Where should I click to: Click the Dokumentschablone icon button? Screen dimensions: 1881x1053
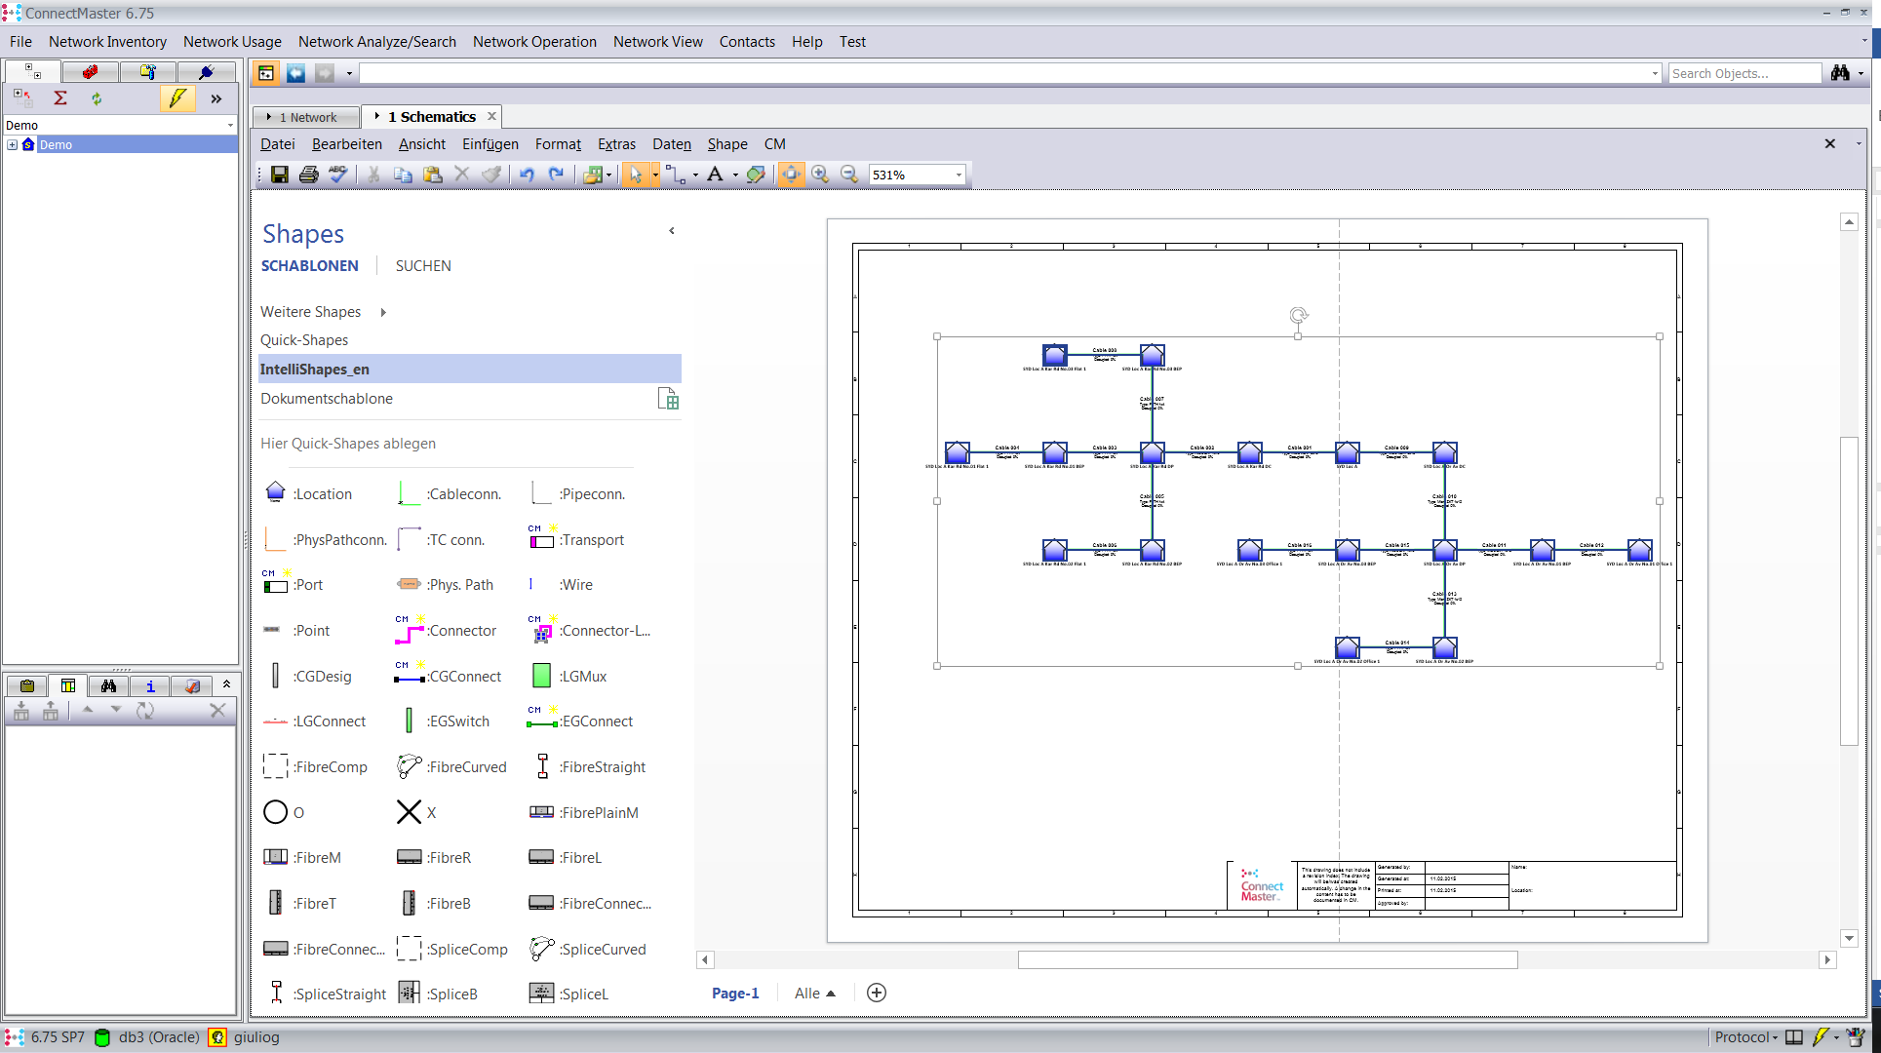coord(671,399)
